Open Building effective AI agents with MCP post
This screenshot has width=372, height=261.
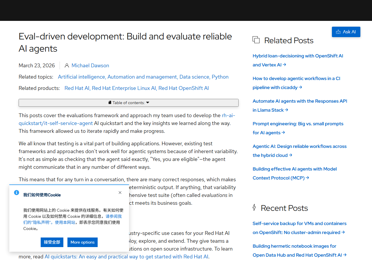pyautogui.click(x=295, y=173)
